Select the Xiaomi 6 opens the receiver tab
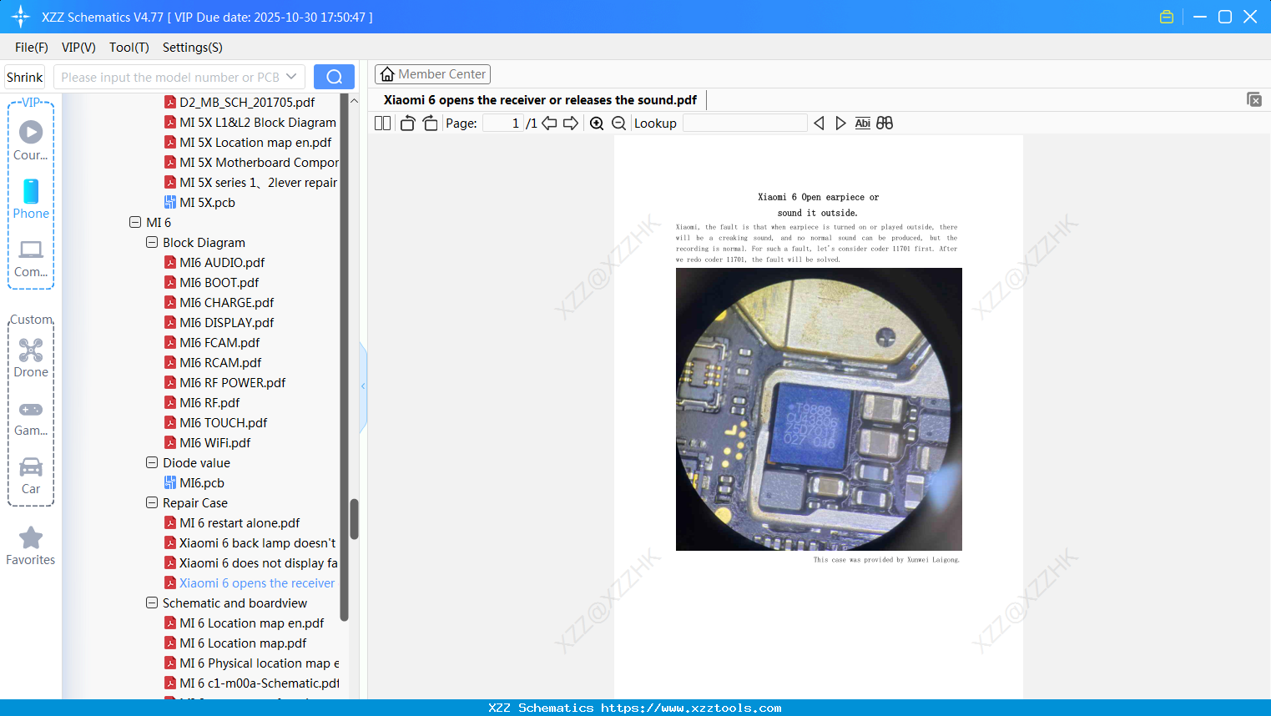Screen dimensions: 1271x716 click(x=540, y=100)
